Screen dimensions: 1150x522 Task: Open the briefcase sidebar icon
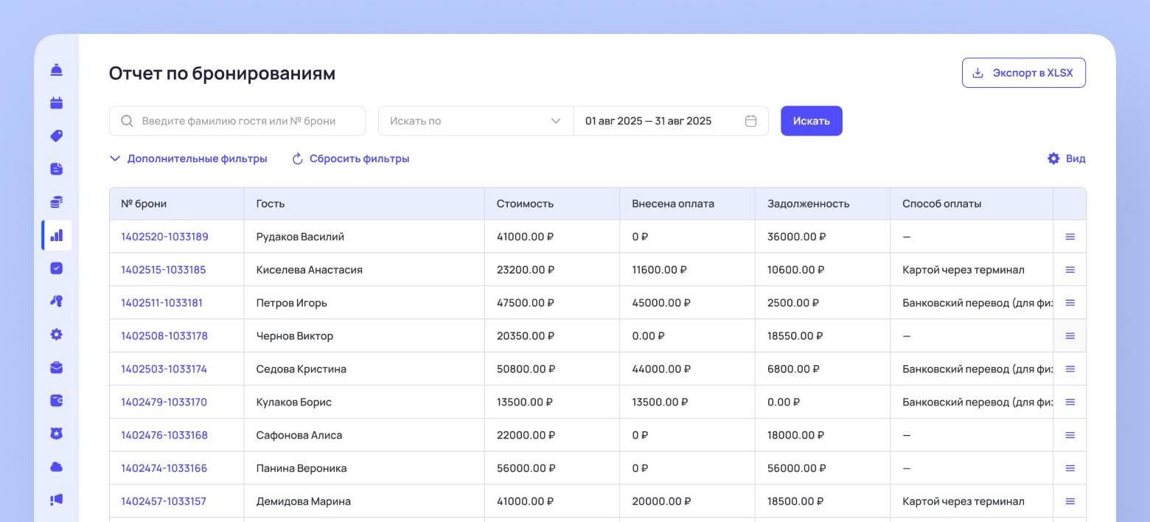[x=56, y=367]
